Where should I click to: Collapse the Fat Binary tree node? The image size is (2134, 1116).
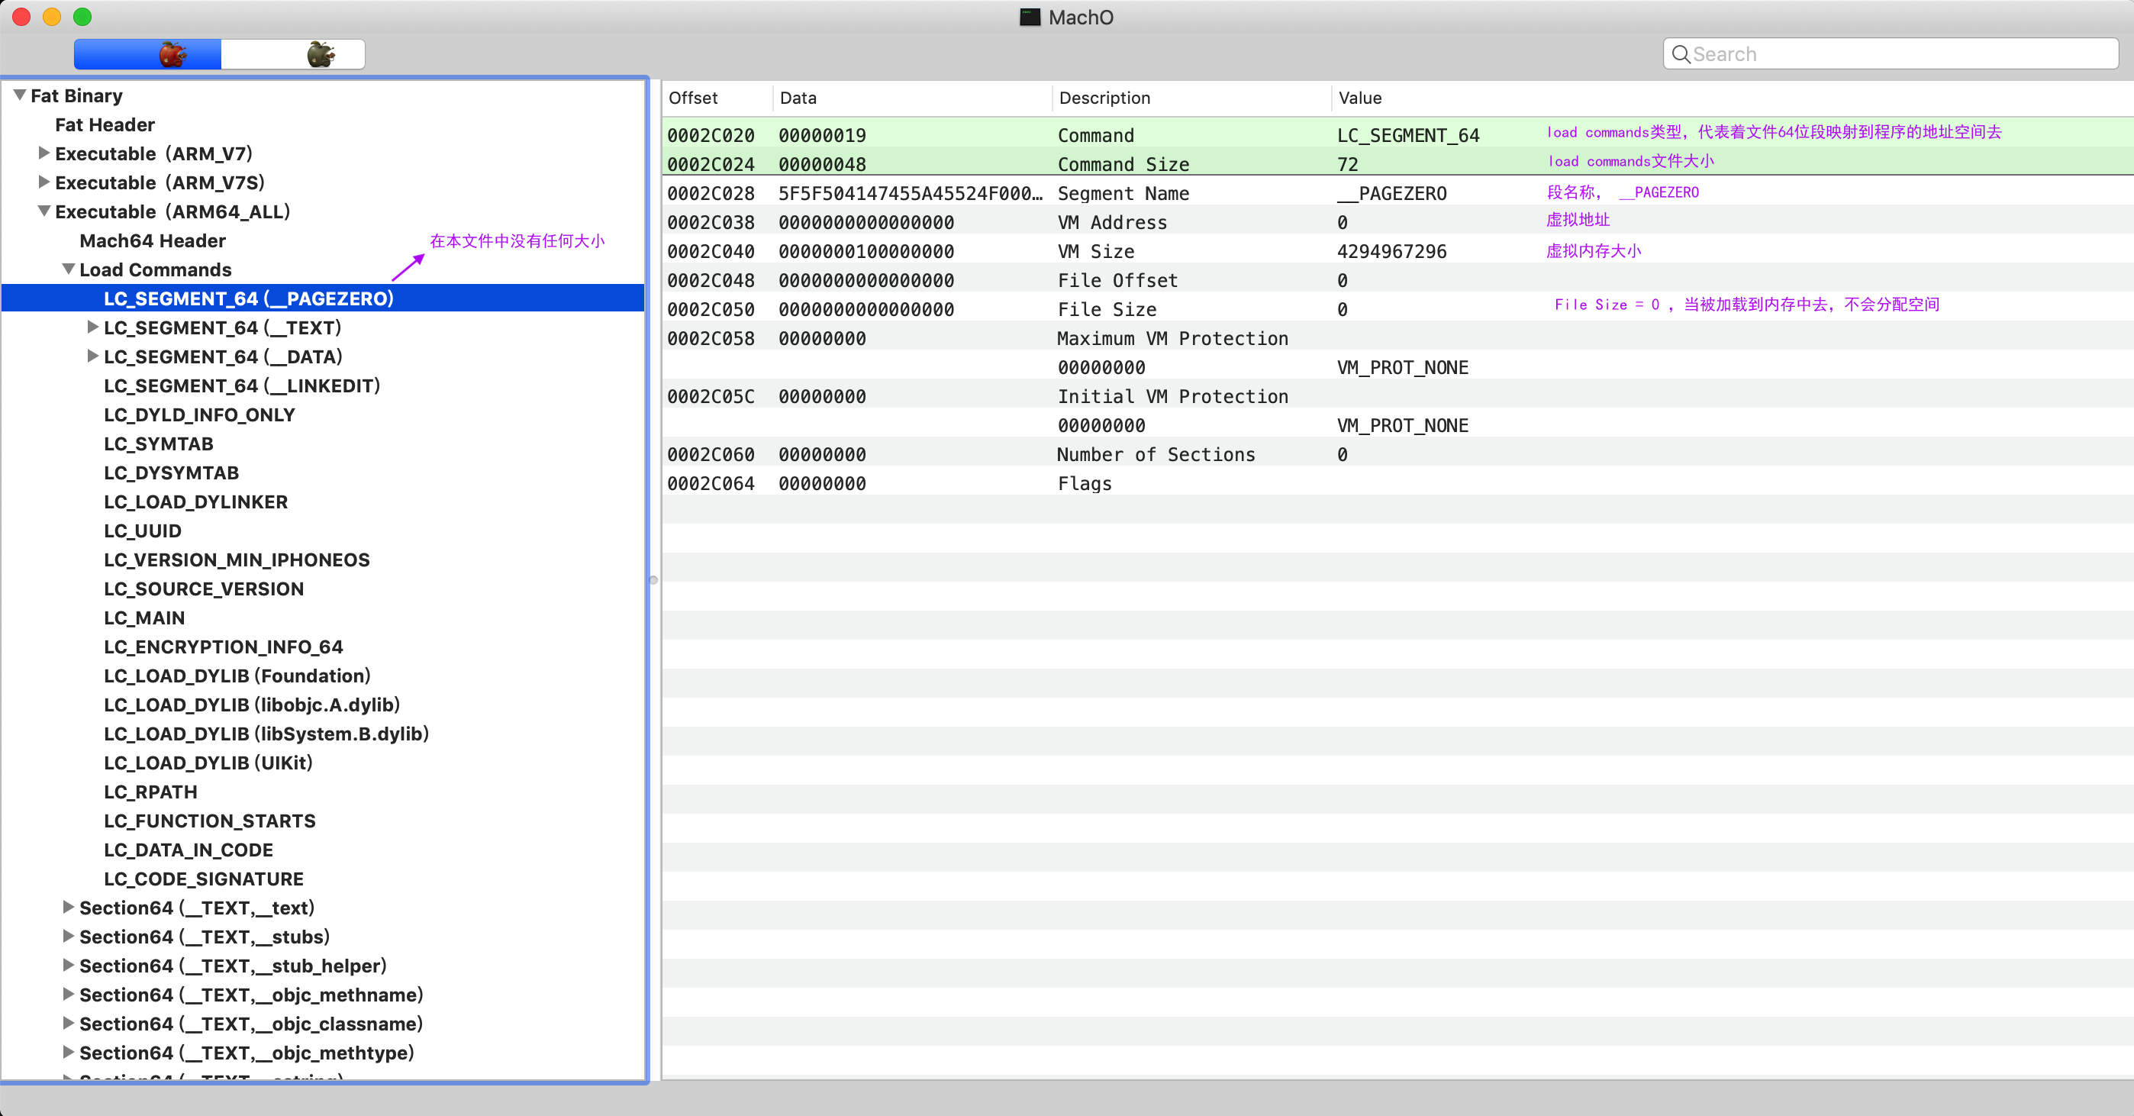(x=20, y=96)
